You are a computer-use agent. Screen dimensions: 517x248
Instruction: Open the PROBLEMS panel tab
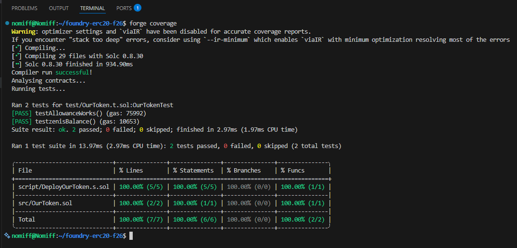pos(25,8)
